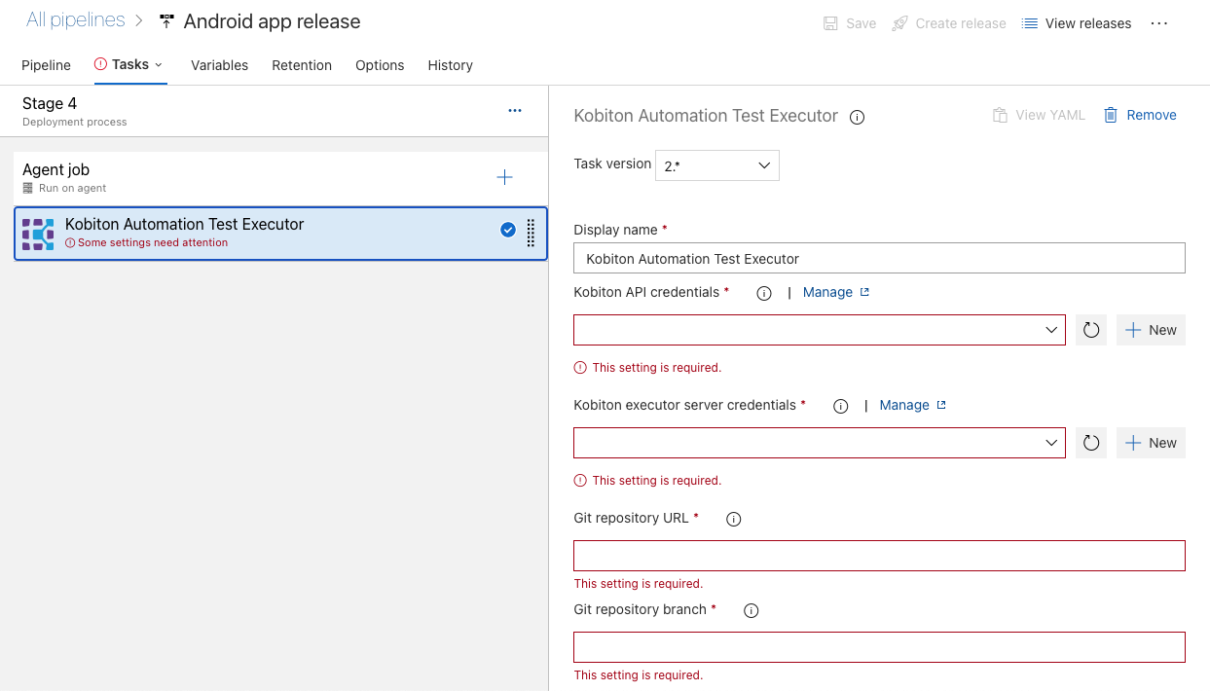Show info for Git repository branch

751,610
